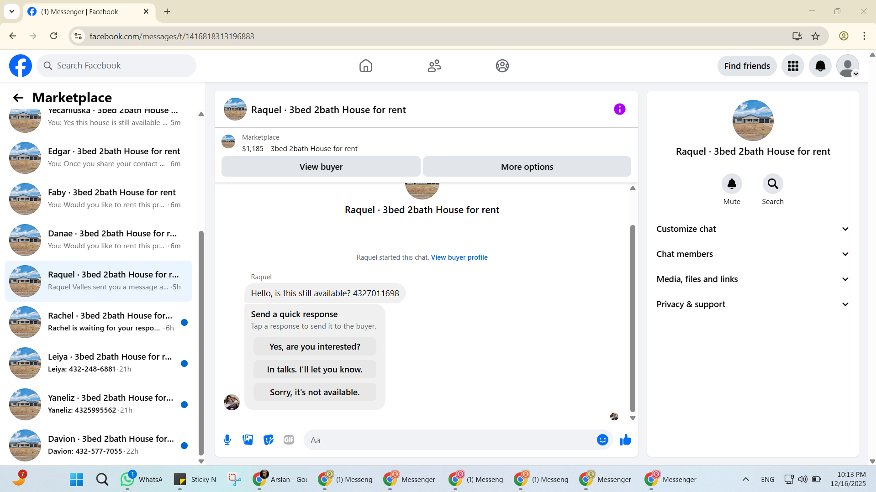Open View buyer profile link

(x=459, y=257)
